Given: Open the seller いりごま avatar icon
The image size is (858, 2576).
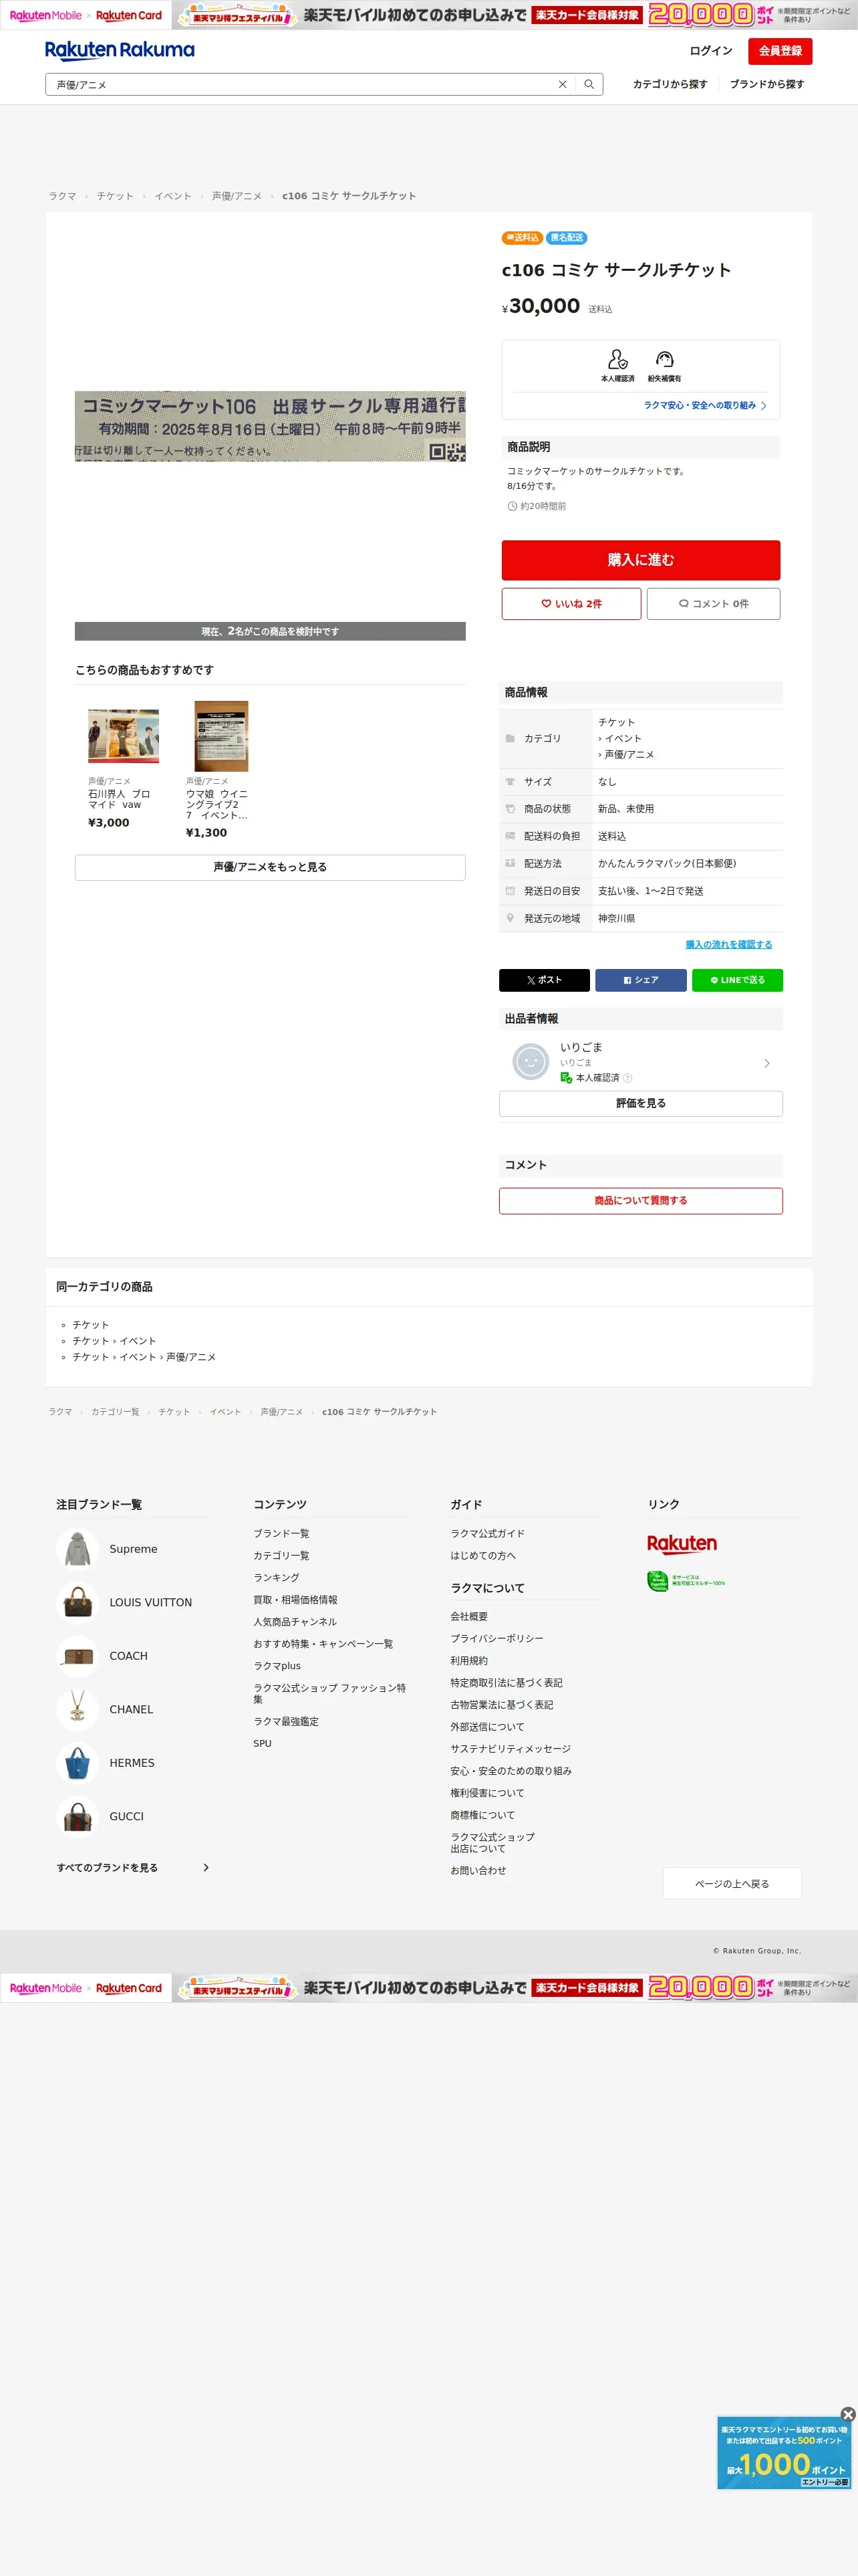Looking at the screenshot, I should (531, 1061).
